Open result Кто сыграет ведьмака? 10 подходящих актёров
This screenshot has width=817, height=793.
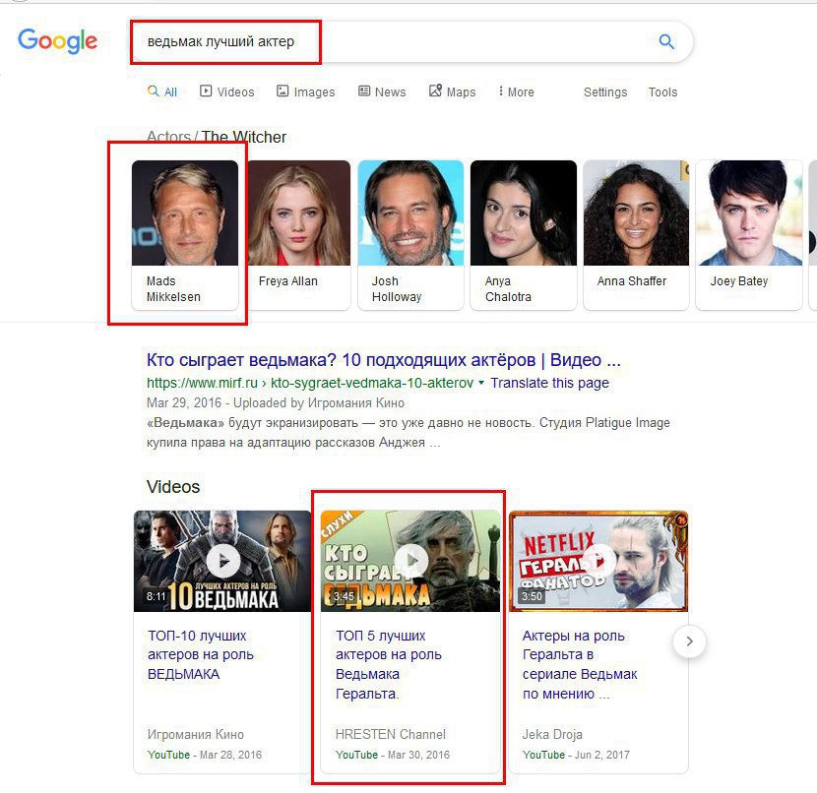pyautogui.click(x=384, y=360)
